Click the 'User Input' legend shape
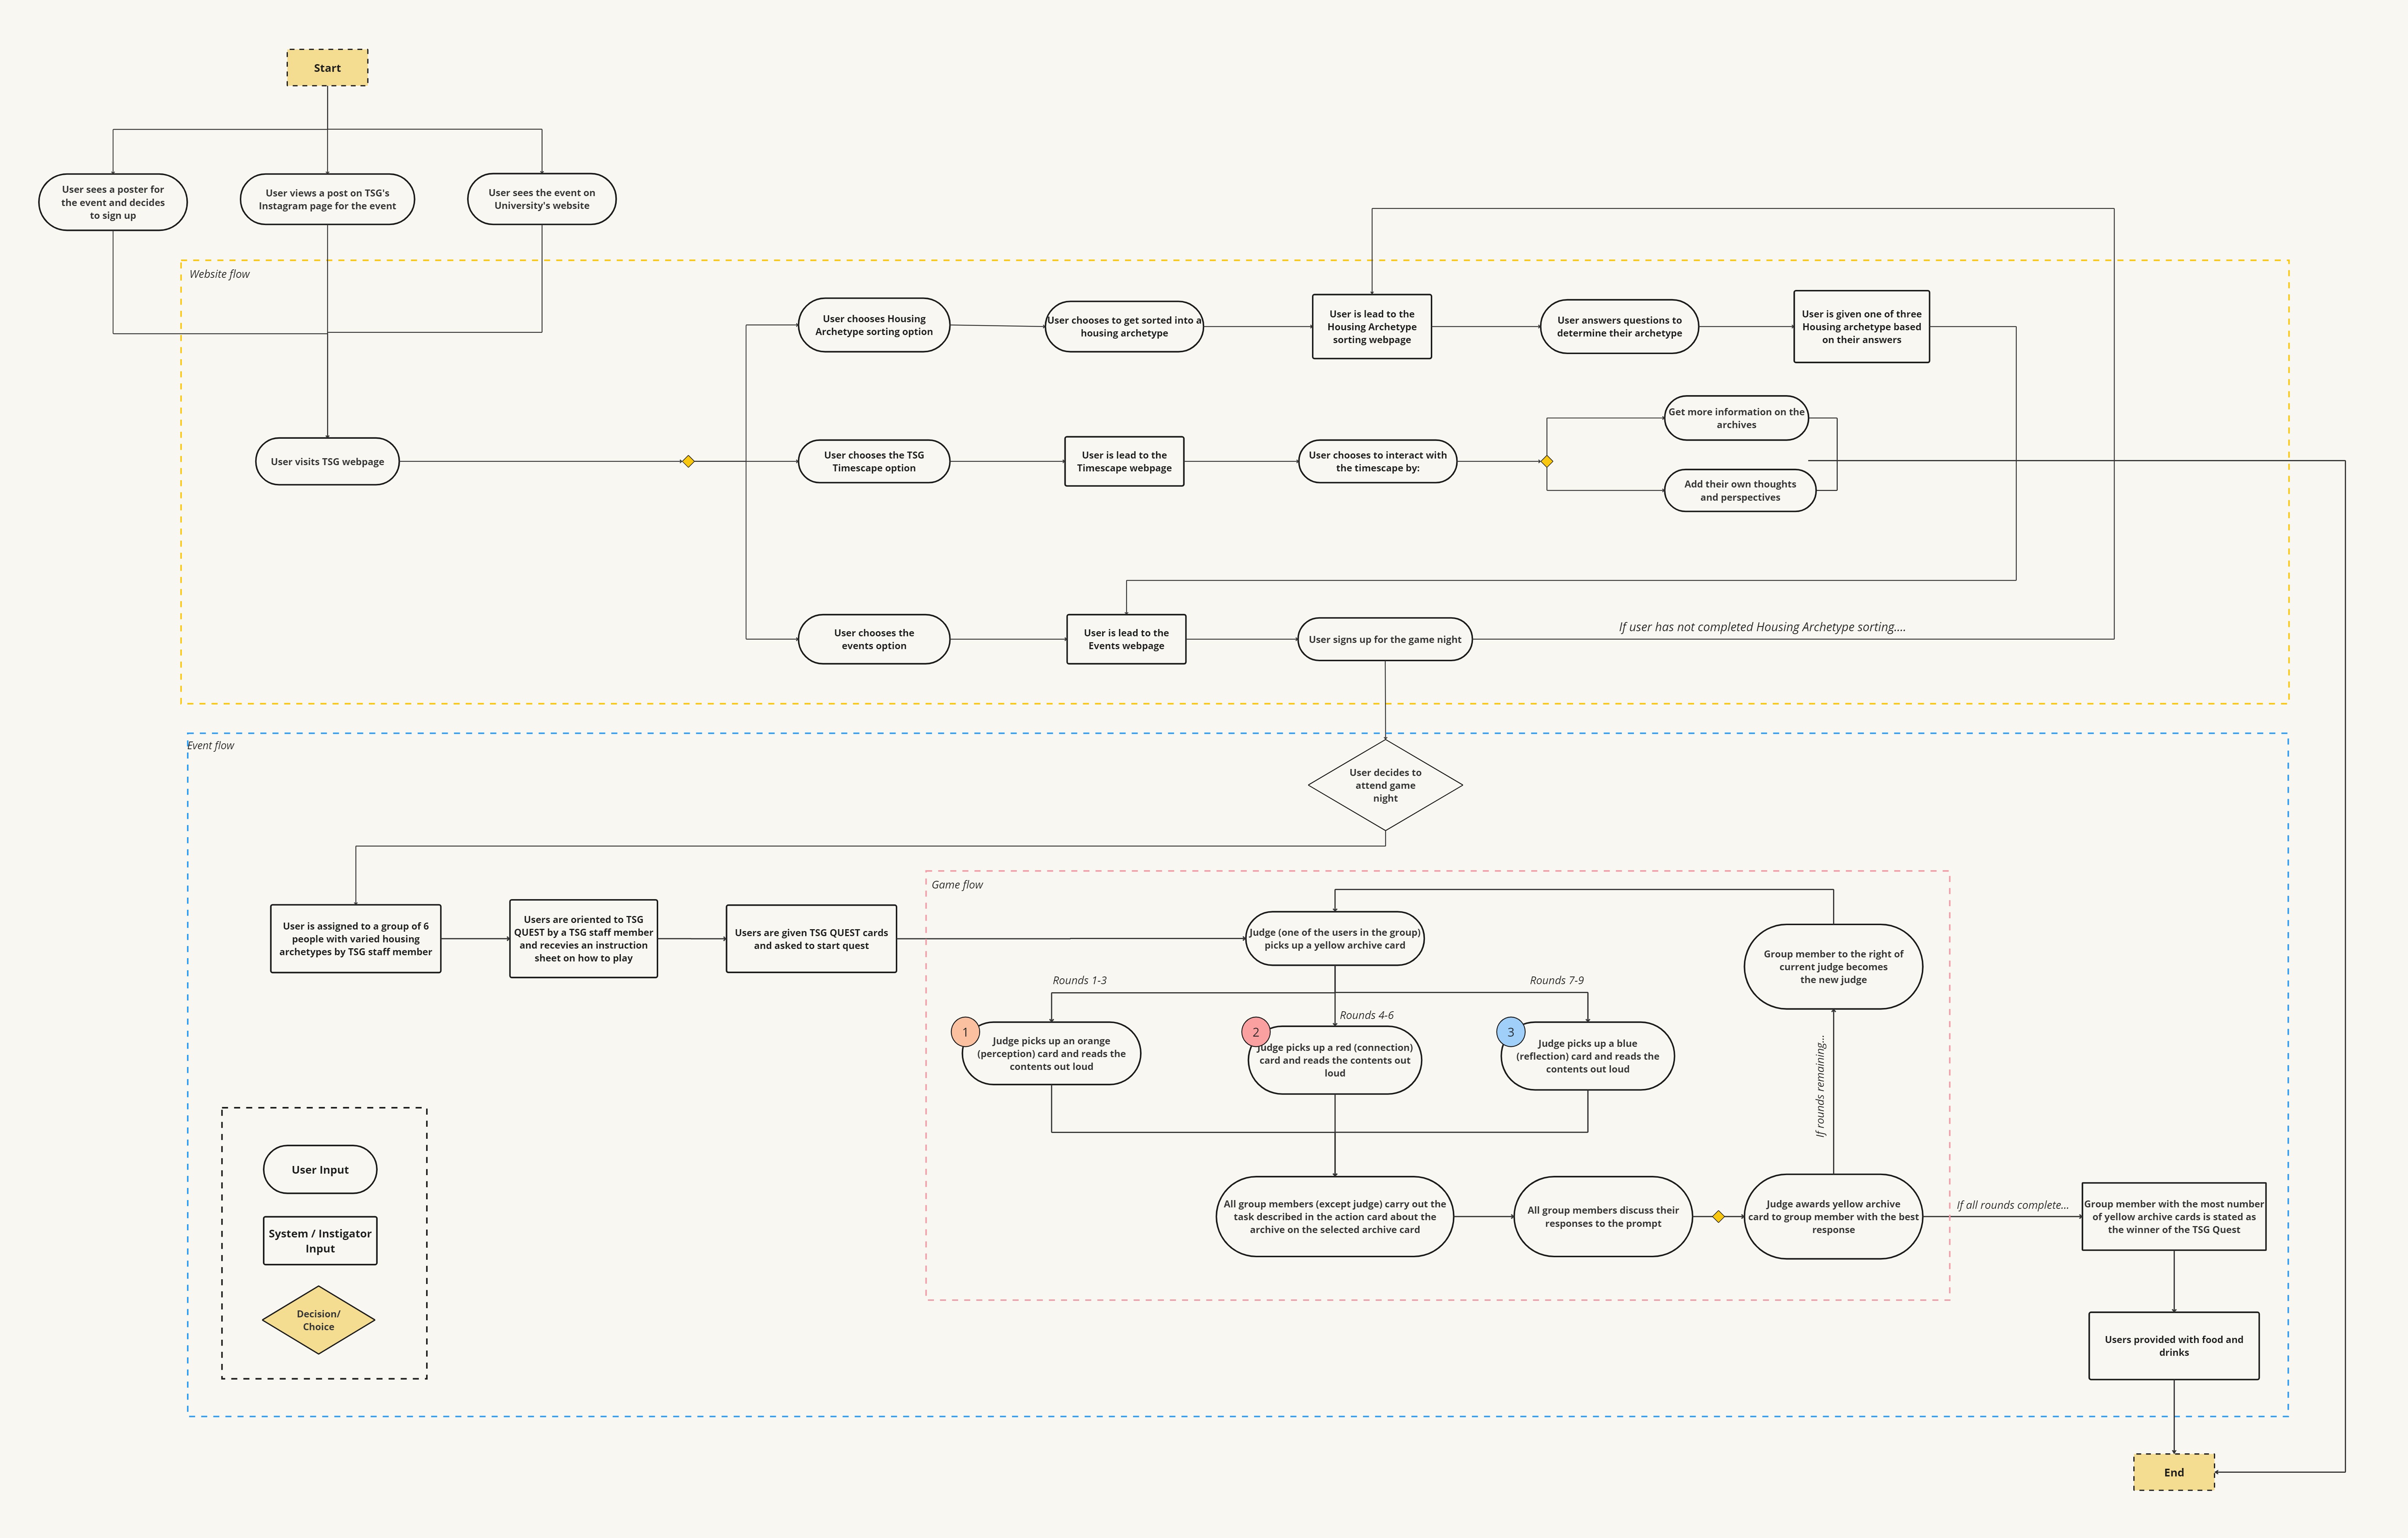 [x=320, y=1169]
